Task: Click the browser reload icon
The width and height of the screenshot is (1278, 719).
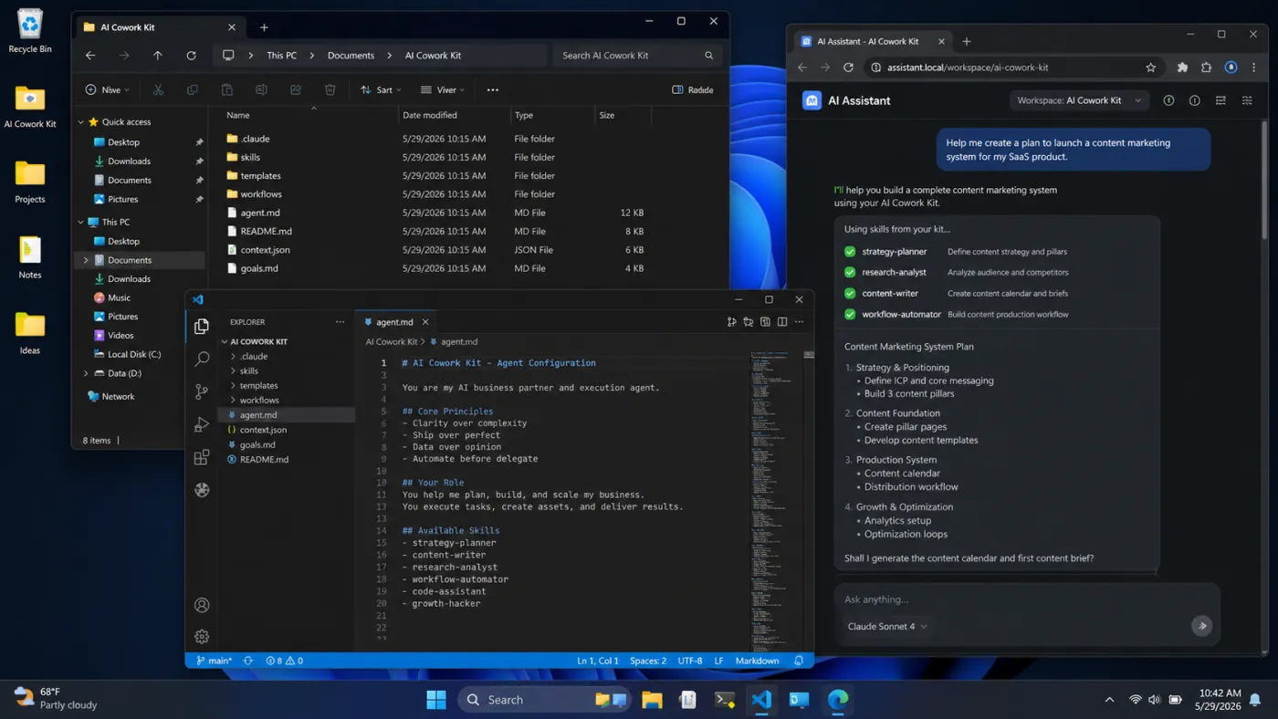Action: click(848, 68)
